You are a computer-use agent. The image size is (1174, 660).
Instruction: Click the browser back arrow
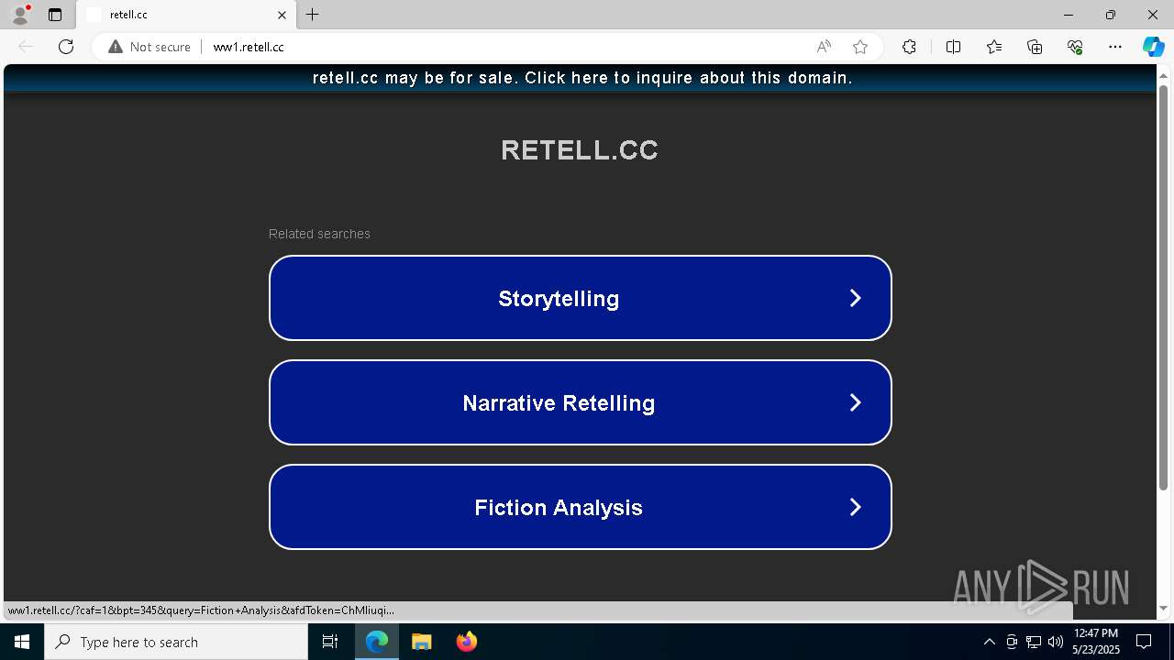[26, 47]
